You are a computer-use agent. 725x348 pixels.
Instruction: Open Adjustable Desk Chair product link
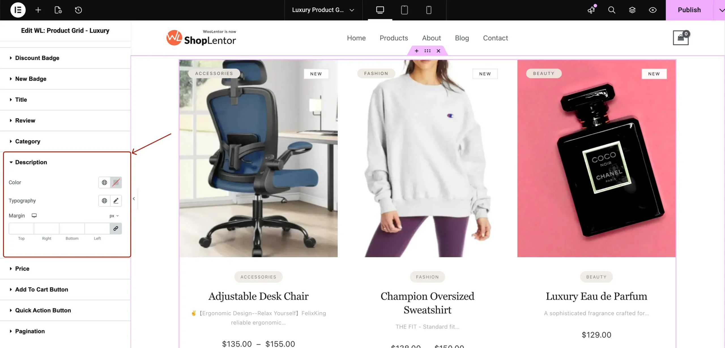point(258,296)
